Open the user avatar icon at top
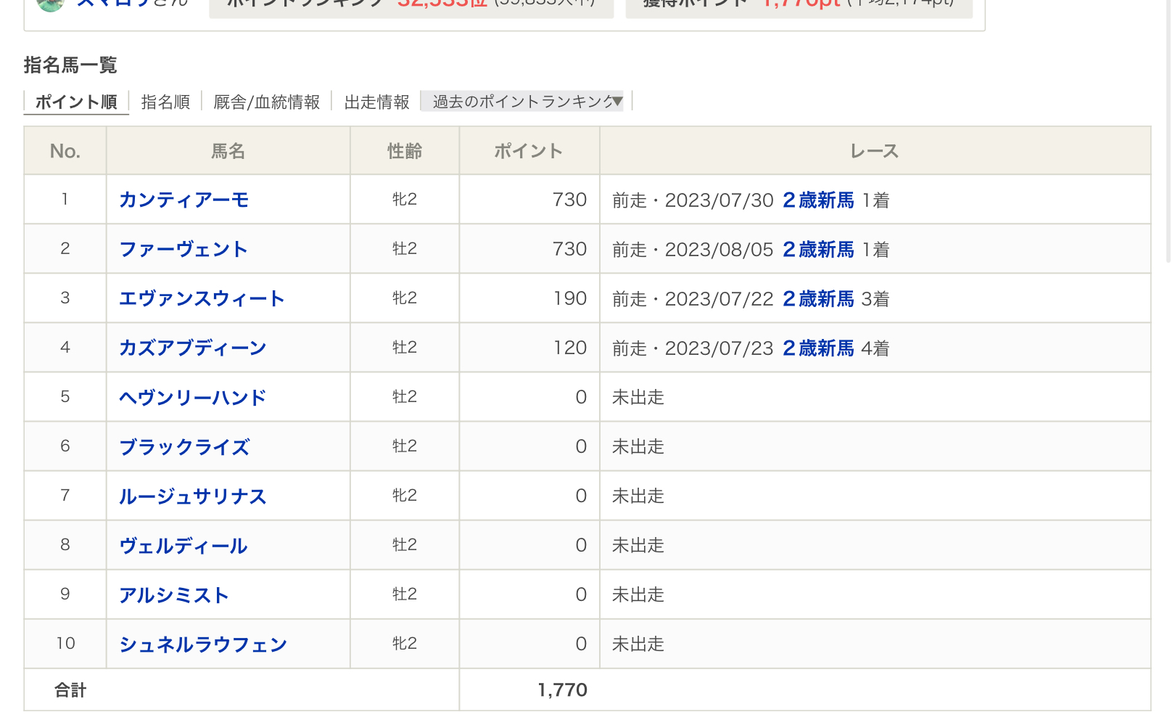The height and width of the screenshot is (720, 1175). click(x=51, y=4)
